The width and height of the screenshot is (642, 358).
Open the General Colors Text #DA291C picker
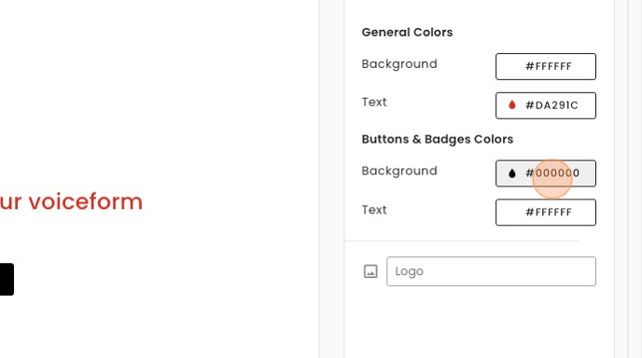546,105
